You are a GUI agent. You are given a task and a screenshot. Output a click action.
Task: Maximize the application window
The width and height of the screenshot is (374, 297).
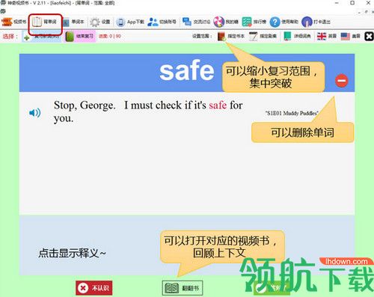click(352, 3)
